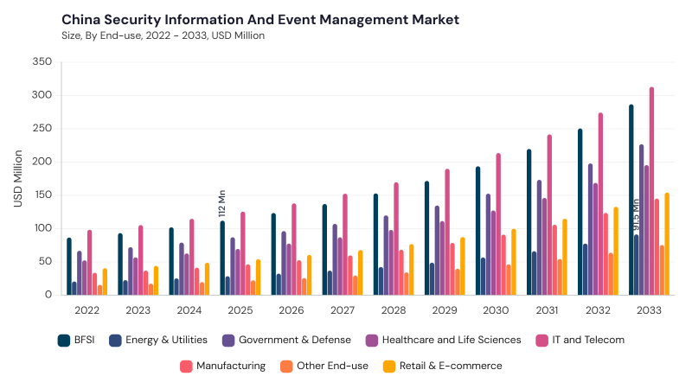Select the chart title text
The height and width of the screenshot is (389, 692).
[x=260, y=20]
